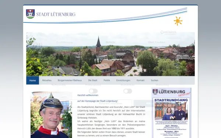
Task: Click the STADTRUNDGANG poster headline
Action: [x=171, y=100]
